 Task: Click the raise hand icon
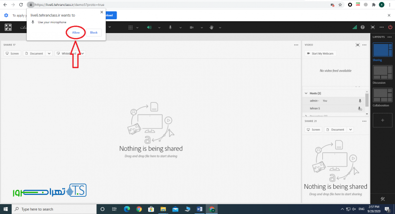click(x=212, y=27)
